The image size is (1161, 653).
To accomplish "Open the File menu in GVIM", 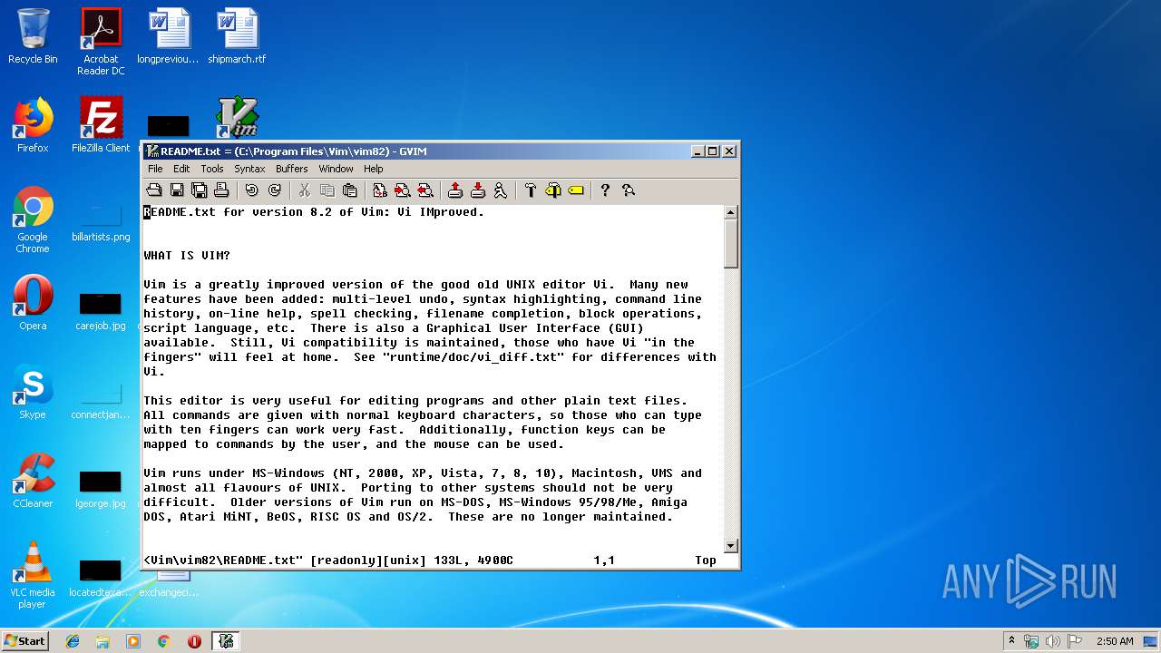I will click(x=155, y=169).
